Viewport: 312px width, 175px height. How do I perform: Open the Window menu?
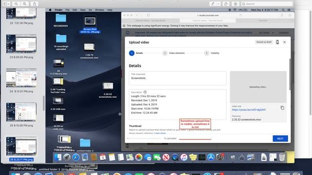[99, 10]
